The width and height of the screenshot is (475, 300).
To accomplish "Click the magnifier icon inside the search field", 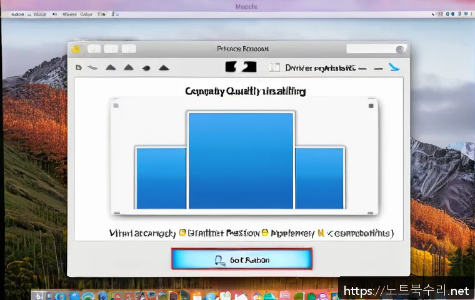I will (x=400, y=49).
